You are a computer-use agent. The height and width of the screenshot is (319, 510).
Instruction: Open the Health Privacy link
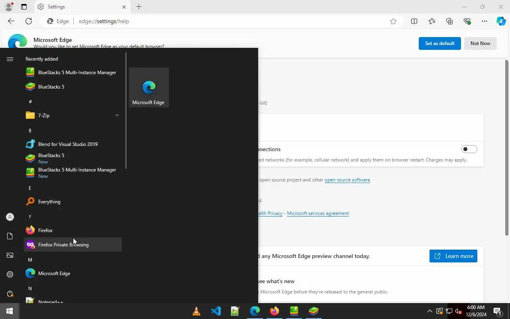pyautogui.click(x=271, y=213)
